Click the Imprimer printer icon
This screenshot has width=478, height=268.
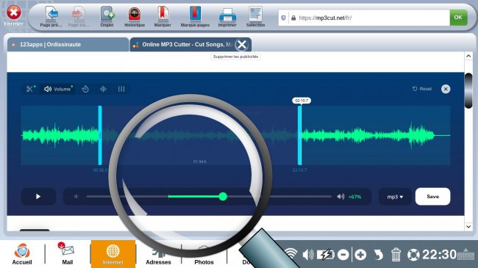[x=227, y=17]
